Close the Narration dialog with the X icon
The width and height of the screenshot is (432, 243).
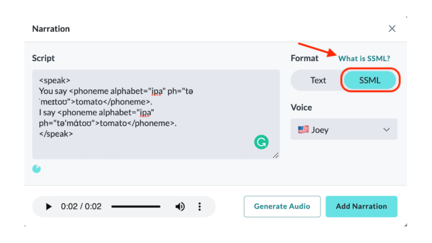click(391, 28)
